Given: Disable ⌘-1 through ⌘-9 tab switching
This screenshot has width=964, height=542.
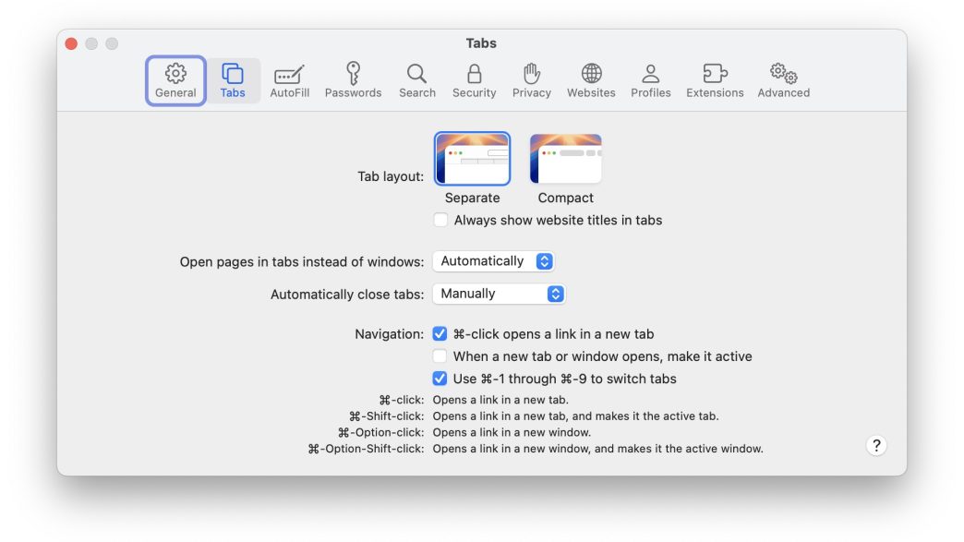Looking at the screenshot, I should [440, 379].
